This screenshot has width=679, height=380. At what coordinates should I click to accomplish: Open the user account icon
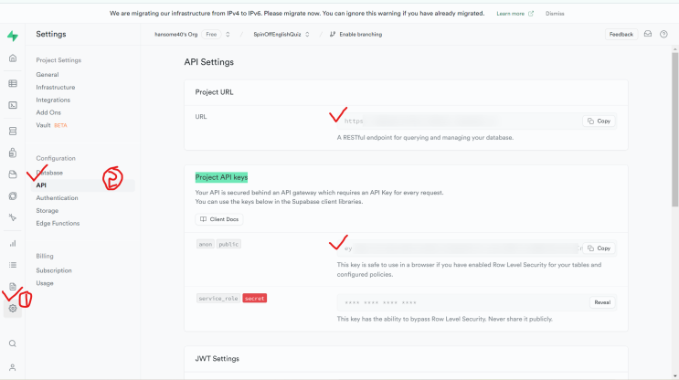point(13,366)
